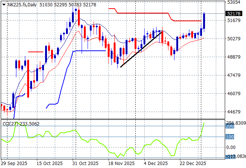Click the 256.8309 CCI scale maximum label
The image size is (246, 168).
[x=236, y=123]
